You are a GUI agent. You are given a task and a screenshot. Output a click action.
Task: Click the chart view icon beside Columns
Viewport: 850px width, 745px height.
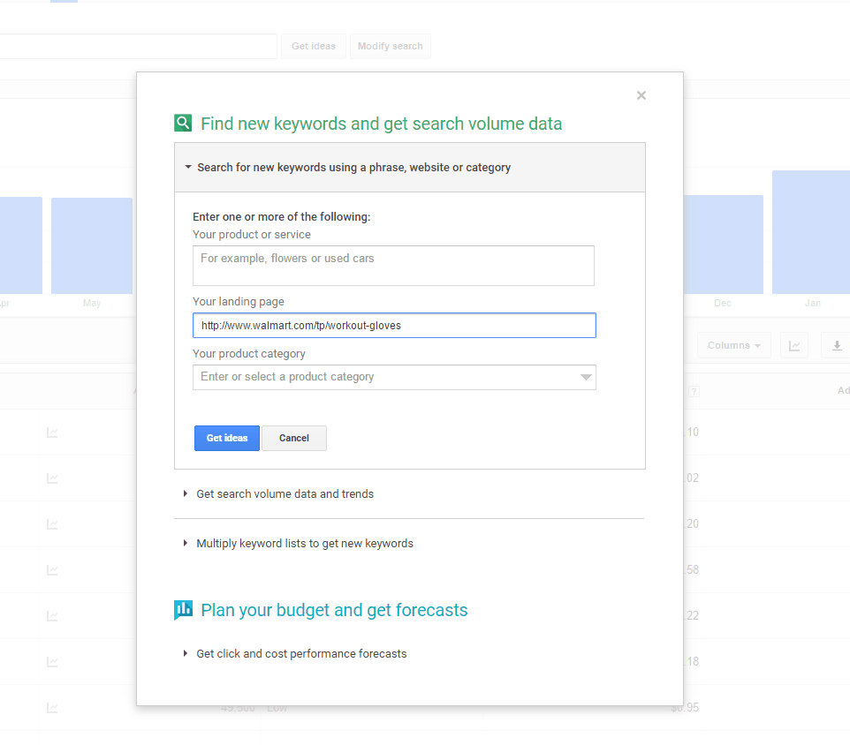click(793, 346)
